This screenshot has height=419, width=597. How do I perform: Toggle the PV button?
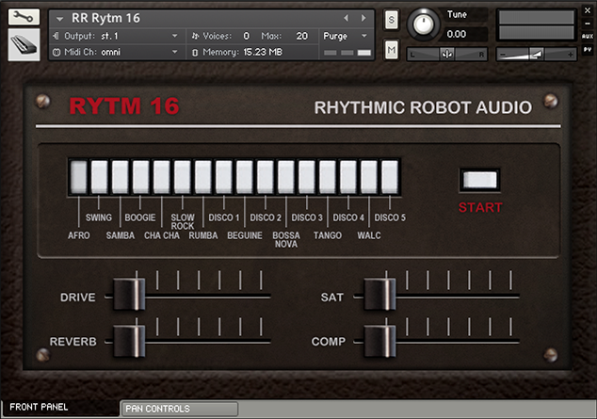click(588, 50)
